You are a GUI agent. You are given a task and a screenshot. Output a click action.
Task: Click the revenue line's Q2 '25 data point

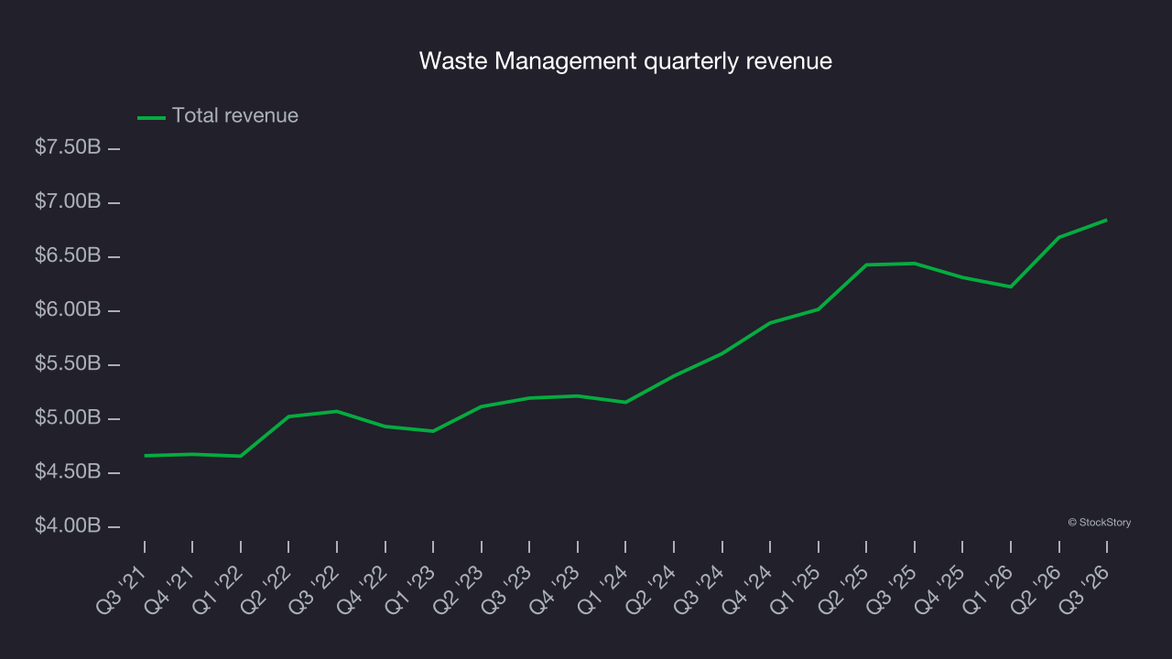(x=866, y=265)
